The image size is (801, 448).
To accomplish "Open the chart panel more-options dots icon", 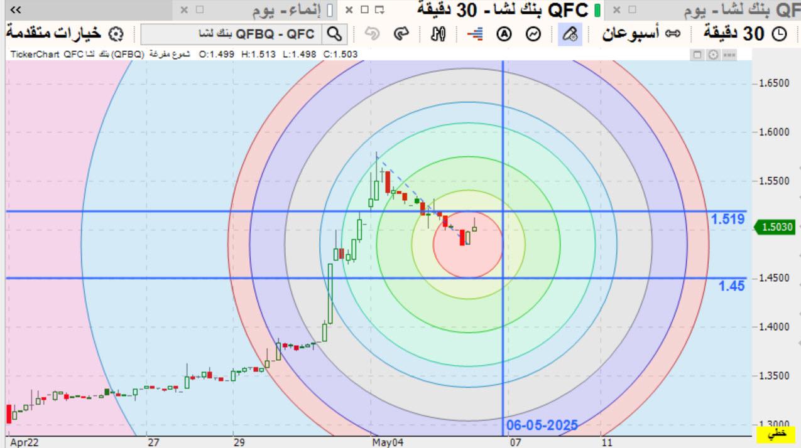I will click(729, 55).
